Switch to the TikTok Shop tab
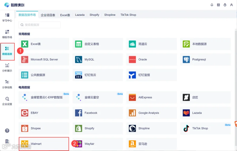Image resolution: width=237 pixels, height=151 pixels. [x=128, y=15]
